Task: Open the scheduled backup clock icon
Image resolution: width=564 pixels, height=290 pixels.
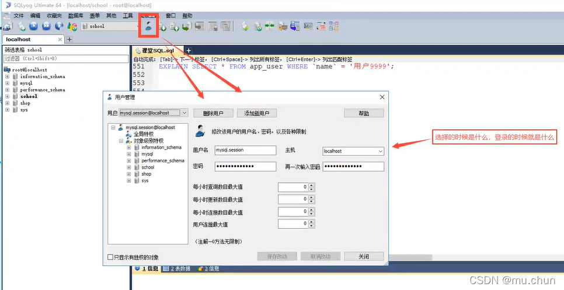Action: tap(295, 26)
